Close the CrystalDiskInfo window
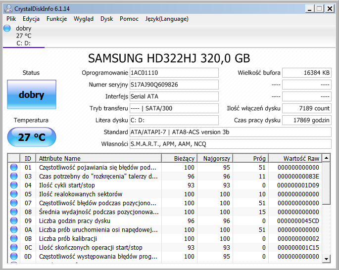This screenshot has height=270, width=339. (x=330, y=9)
